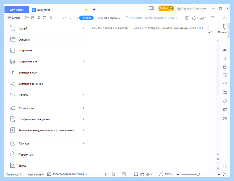Choose Экспорт в рисунок menu item

click(46, 84)
